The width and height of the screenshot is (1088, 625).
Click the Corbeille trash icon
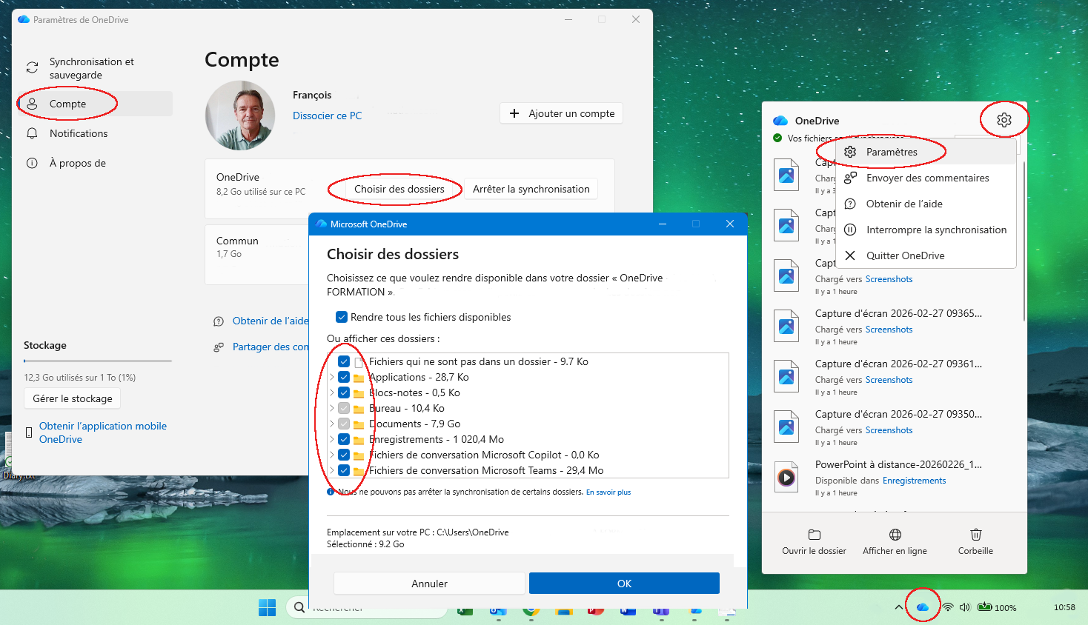pos(975,535)
